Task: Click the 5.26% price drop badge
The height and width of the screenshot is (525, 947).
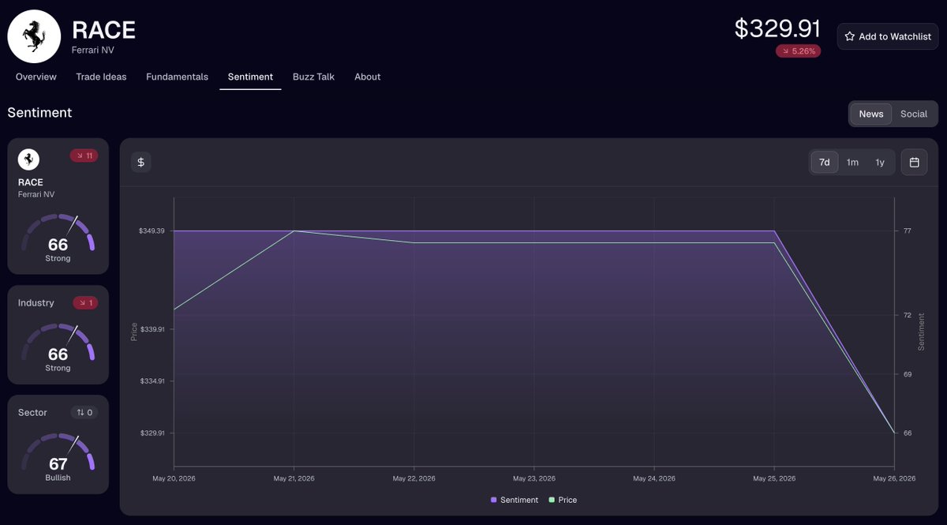Action: pyautogui.click(x=798, y=51)
